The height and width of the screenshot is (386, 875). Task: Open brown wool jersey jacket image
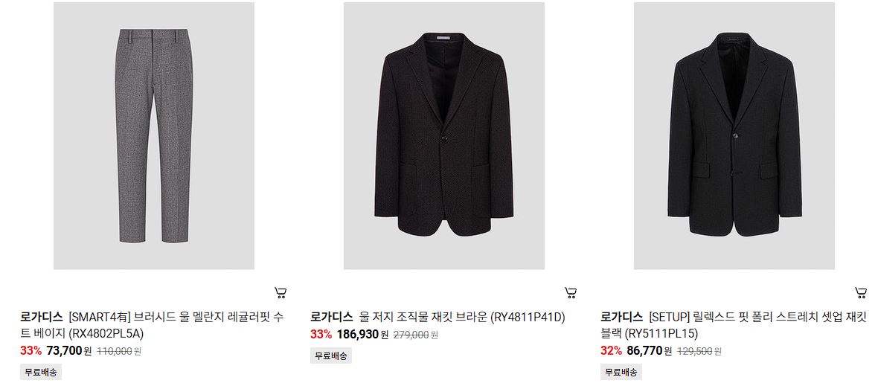[x=443, y=135]
